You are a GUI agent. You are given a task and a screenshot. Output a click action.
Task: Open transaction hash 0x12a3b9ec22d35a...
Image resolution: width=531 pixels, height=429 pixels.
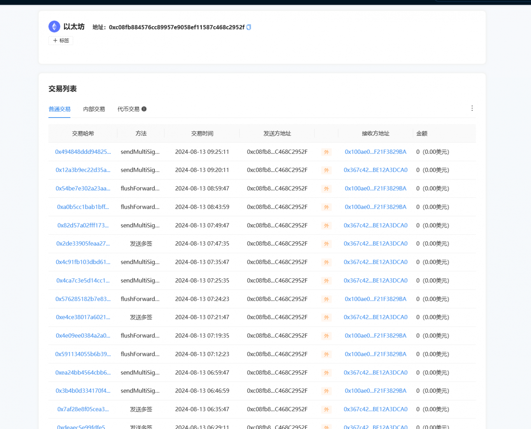click(83, 170)
